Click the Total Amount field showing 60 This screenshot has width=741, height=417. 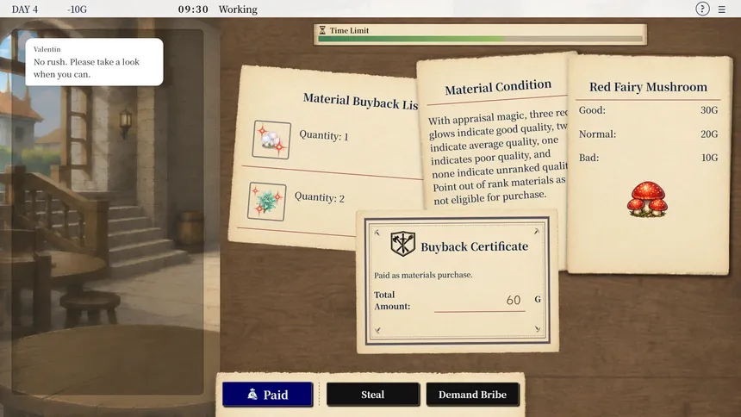(480, 300)
